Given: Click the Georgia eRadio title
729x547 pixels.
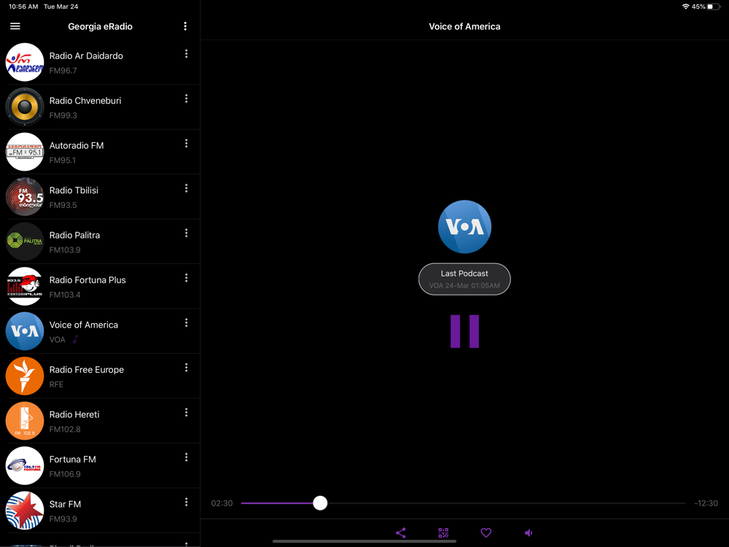Looking at the screenshot, I should coord(100,26).
